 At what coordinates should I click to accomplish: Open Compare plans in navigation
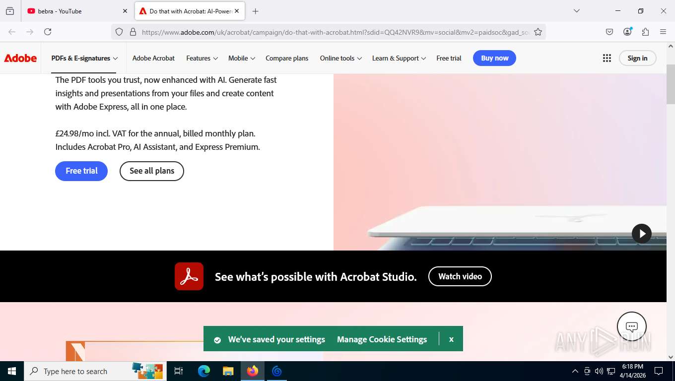tap(287, 58)
